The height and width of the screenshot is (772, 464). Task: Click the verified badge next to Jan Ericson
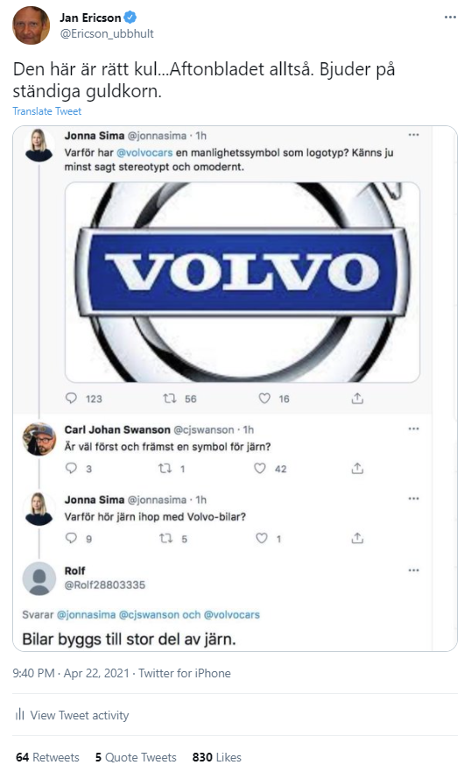click(130, 18)
